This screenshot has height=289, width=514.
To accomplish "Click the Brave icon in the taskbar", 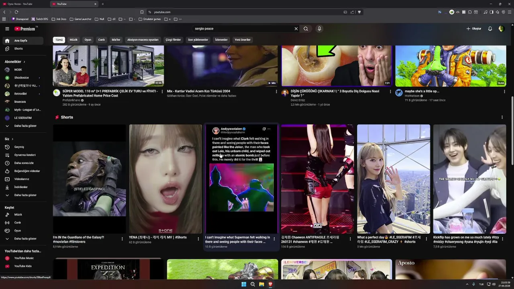I will (270, 284).
